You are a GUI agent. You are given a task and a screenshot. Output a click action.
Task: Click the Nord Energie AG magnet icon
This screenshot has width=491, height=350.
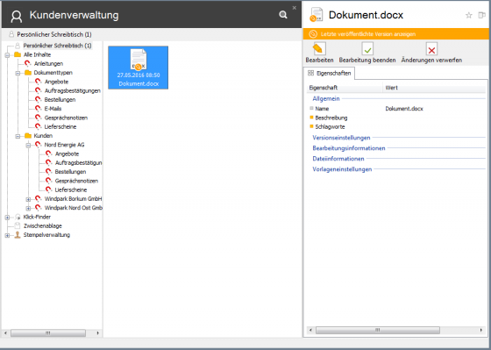point(39,145)
